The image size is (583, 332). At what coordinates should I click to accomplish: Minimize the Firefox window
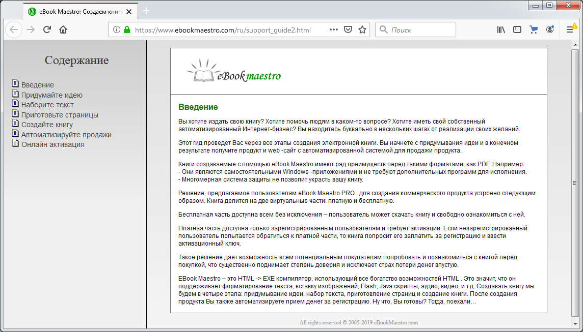click(536, 5)
